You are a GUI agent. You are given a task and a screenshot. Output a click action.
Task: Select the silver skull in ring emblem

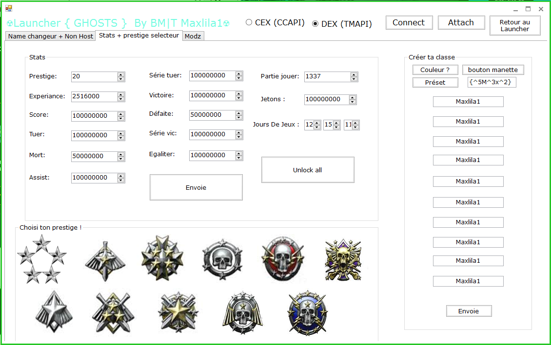[x=222, y=259]
